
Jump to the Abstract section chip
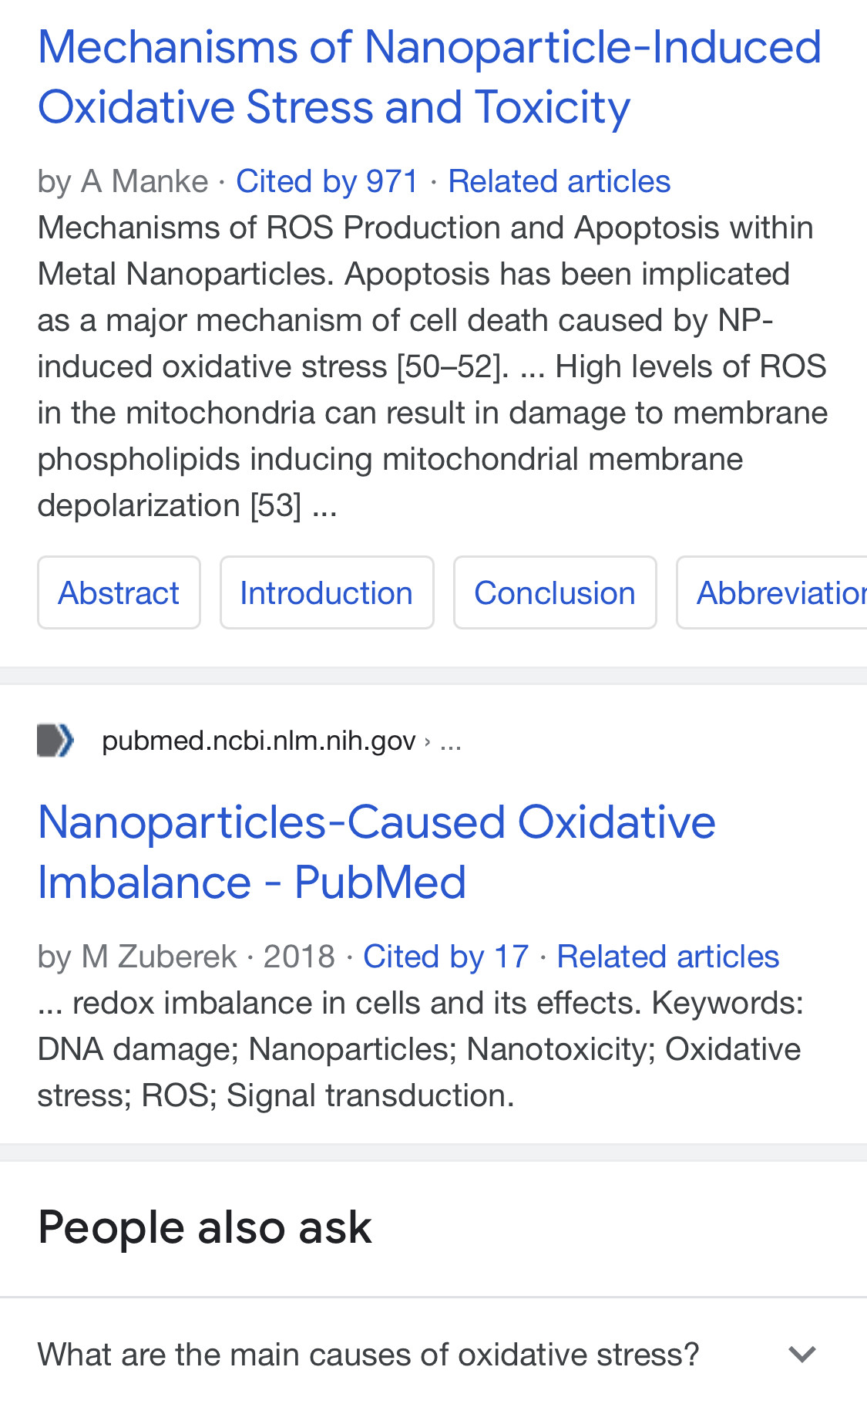pyautogui.click(x=119, y=592)
